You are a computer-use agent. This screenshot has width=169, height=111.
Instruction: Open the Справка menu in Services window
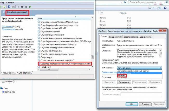pyautogui.click(x=10, y=3)
